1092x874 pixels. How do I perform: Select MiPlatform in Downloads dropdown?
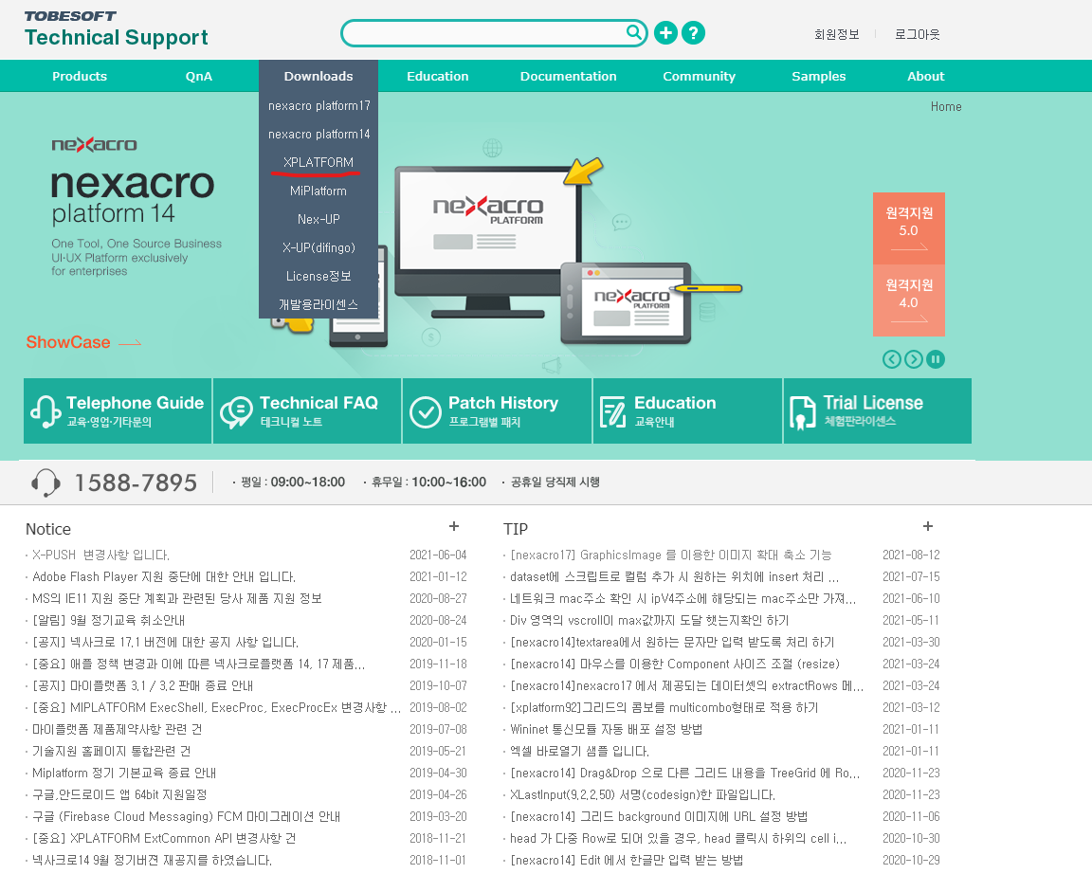click(x=318, y=191)
